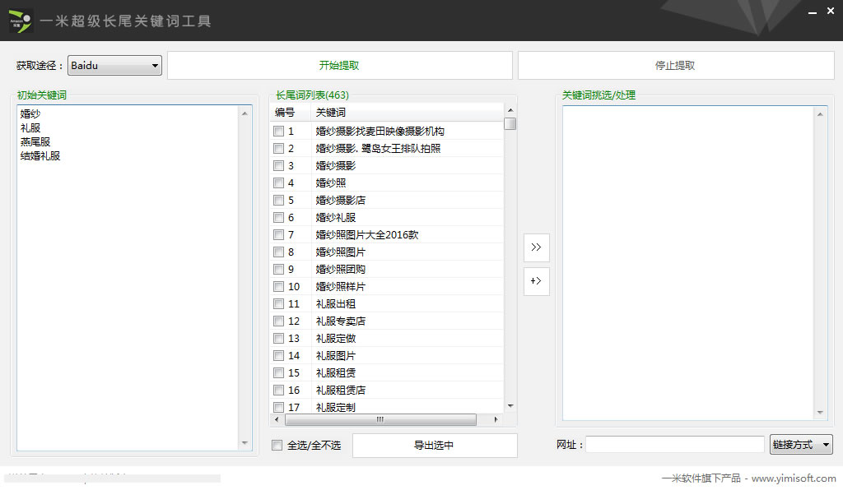
Task: Click initial keywords box scroll-down arrow
Action: (245, 443)
